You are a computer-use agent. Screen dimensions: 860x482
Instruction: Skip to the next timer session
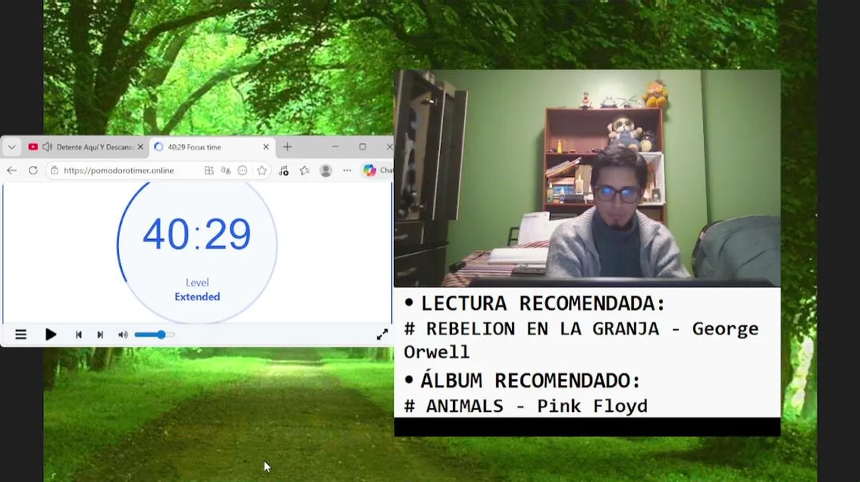pyautogui.click(x=100, y=335)
